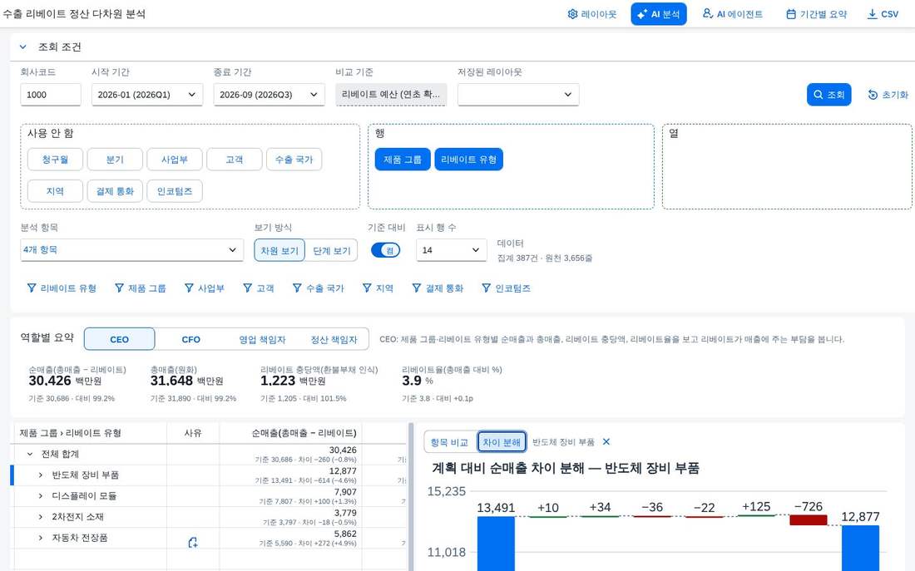
Task: Open the 사업부 filter
Action: point(205,288)
